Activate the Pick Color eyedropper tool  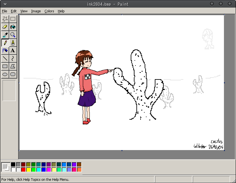[5, 35]
